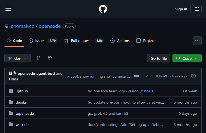Click the Go to file button
Image resolution: width=206 pixels, height=133 pixels.
[x=159, y=58]
